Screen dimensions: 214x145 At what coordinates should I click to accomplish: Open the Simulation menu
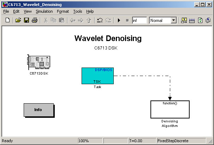tap(44, 11)
